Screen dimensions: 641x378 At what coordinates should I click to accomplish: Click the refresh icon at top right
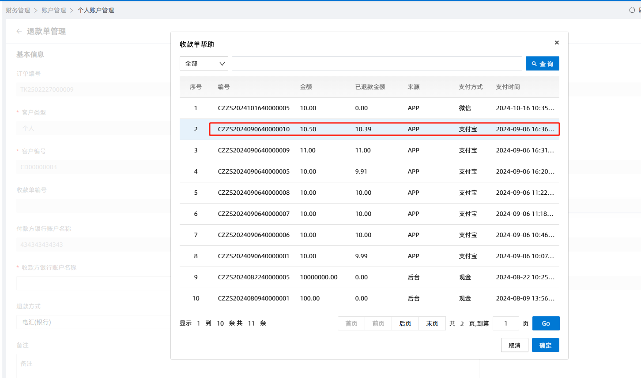(632, 10)
